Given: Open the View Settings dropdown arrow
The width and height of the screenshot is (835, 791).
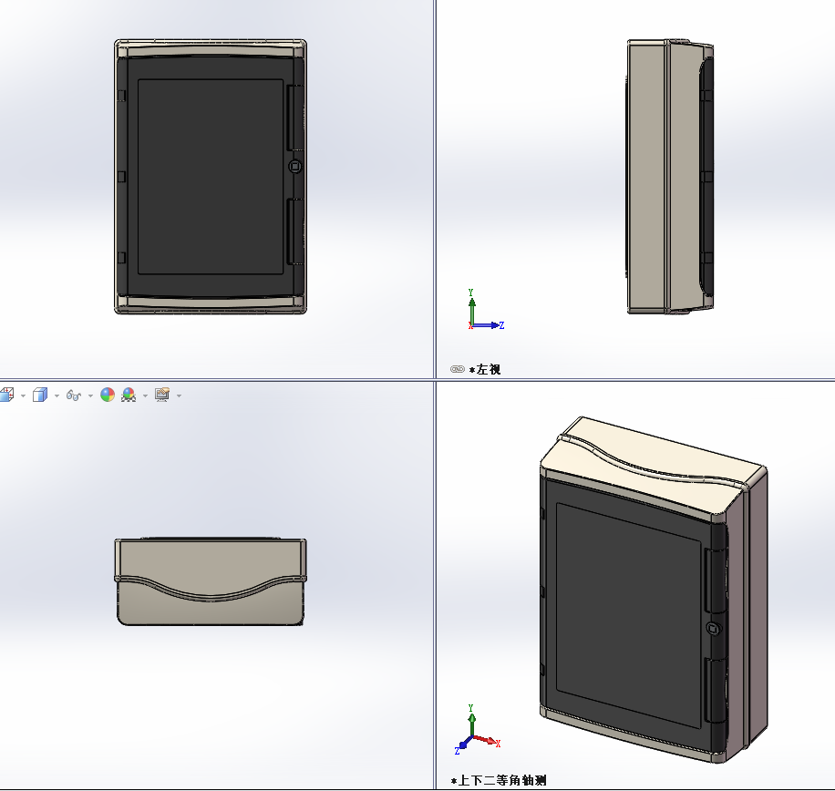Looking at the screenshot, I should [x=179, y=396].
